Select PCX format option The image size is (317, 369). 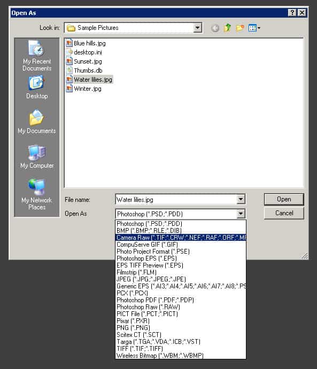pyautogui.click(x=181, y=293)
